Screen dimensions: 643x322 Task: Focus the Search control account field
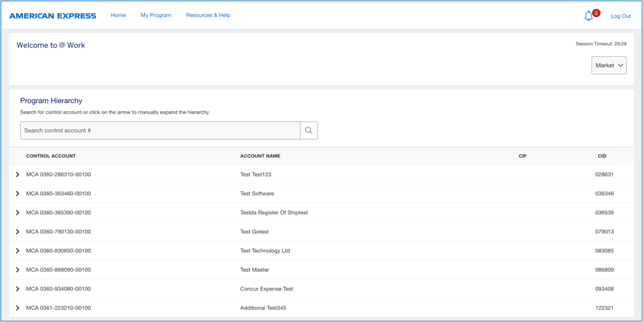pyautogui.click(x=160, y=131)
